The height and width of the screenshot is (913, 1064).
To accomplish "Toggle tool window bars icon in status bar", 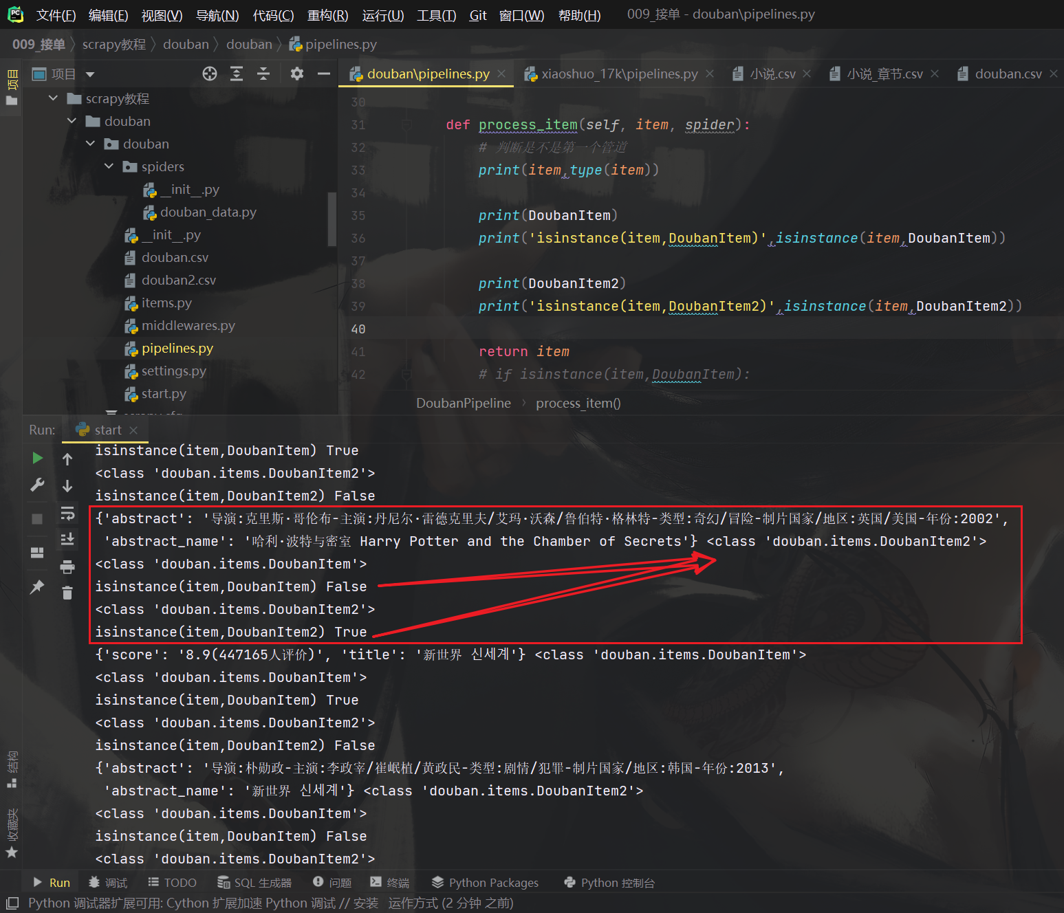I will point(12,903).
